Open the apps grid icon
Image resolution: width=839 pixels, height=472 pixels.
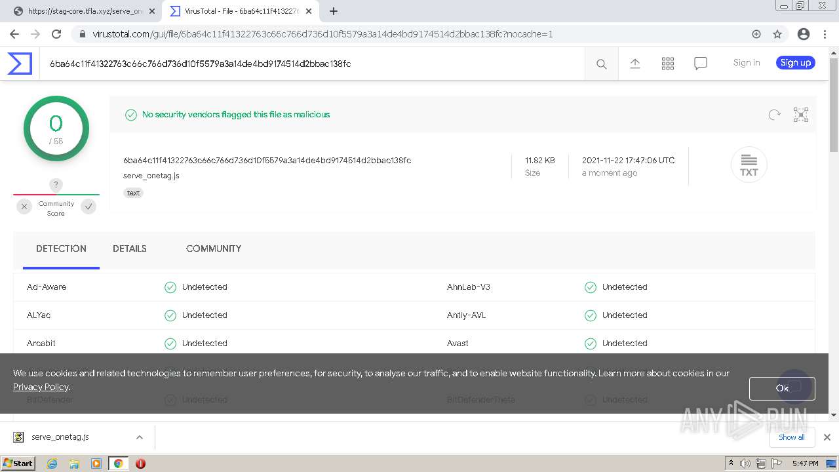668,63
